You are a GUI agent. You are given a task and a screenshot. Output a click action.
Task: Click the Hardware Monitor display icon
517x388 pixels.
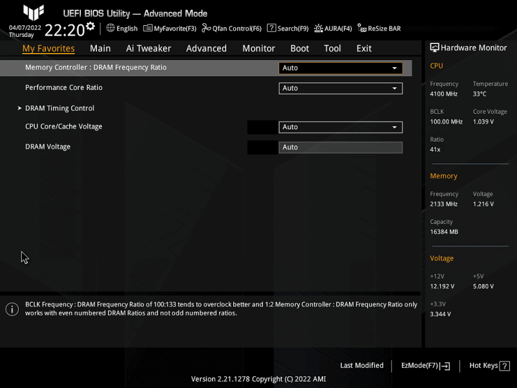(434, 48)
